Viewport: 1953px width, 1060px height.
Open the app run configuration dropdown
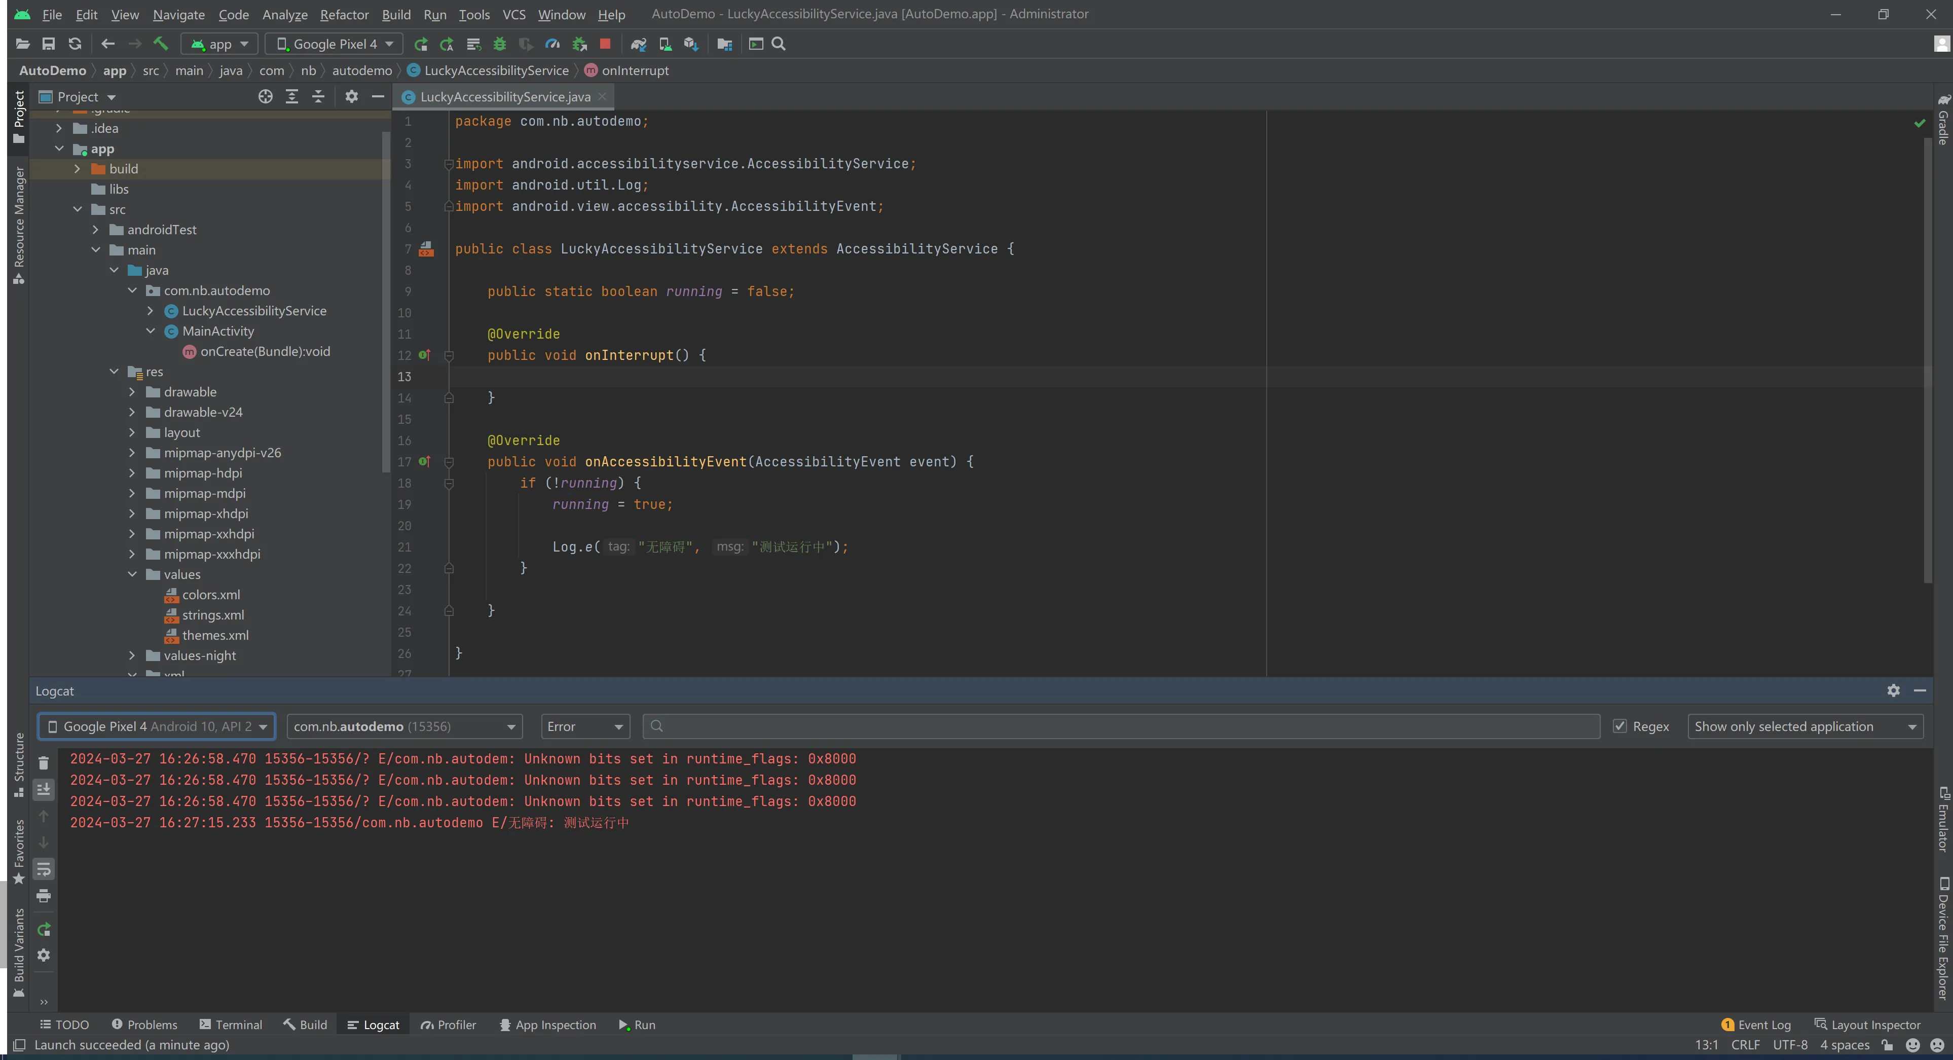point(220,44)
